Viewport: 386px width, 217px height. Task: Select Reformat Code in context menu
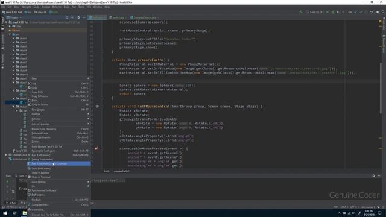point(59,133)
